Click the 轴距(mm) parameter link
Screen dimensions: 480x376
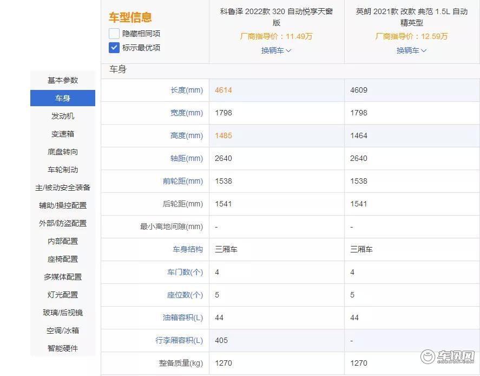point(187,158)
